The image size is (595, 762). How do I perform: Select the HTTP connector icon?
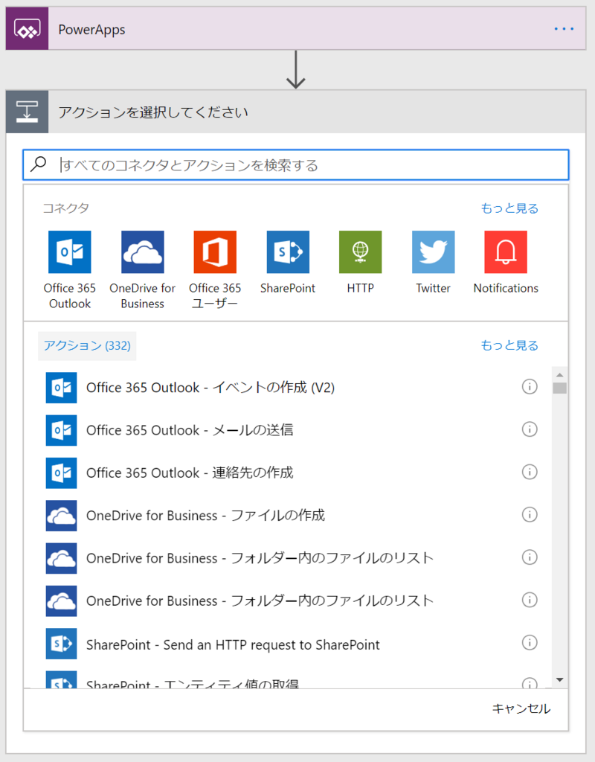tap(361, 252)
